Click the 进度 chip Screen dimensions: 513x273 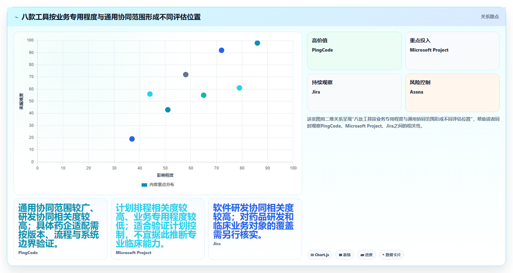point(367,255)
